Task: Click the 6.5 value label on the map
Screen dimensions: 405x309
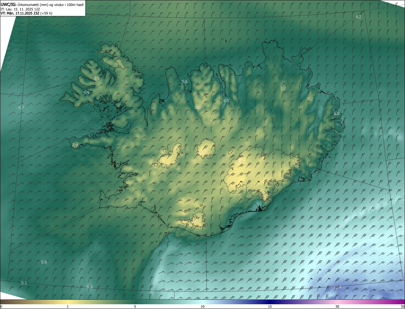Action: point(226,101)
